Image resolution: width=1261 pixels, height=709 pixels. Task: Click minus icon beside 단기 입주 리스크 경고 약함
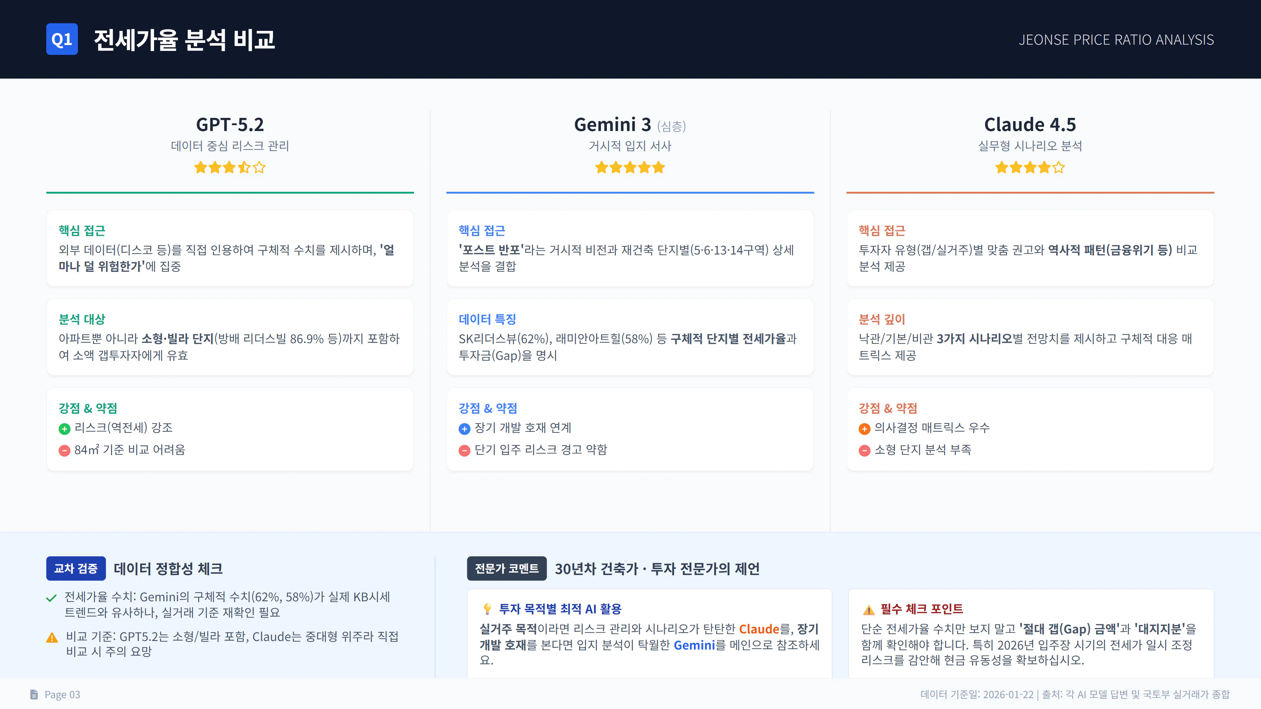[465, 451]
